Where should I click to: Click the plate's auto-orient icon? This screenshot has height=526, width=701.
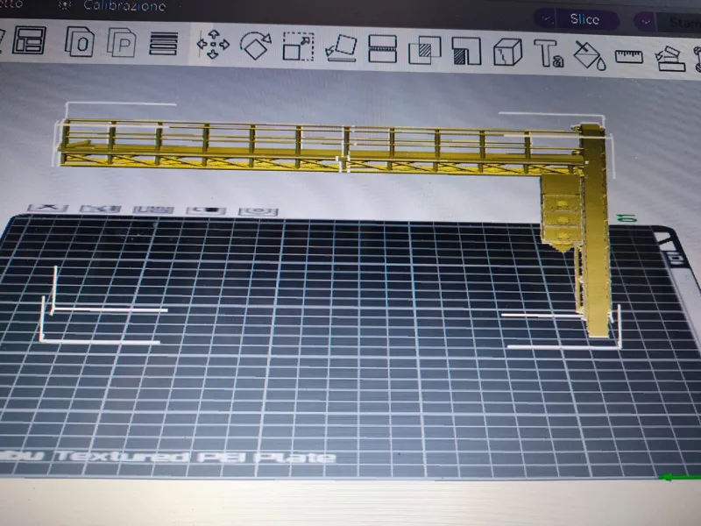click(x=101, y=209)
